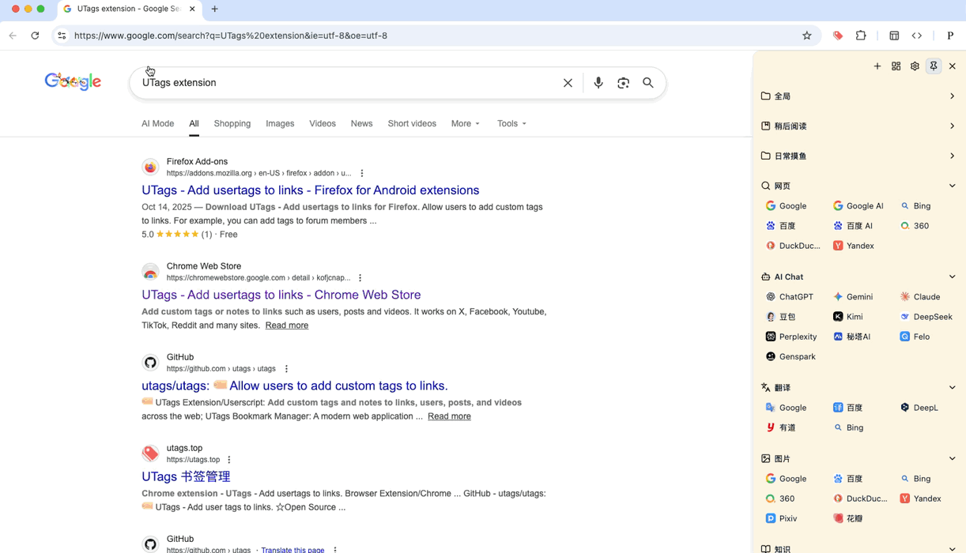Clear the search box with the X
Viewport: 966px width, 553px height.
568,83
